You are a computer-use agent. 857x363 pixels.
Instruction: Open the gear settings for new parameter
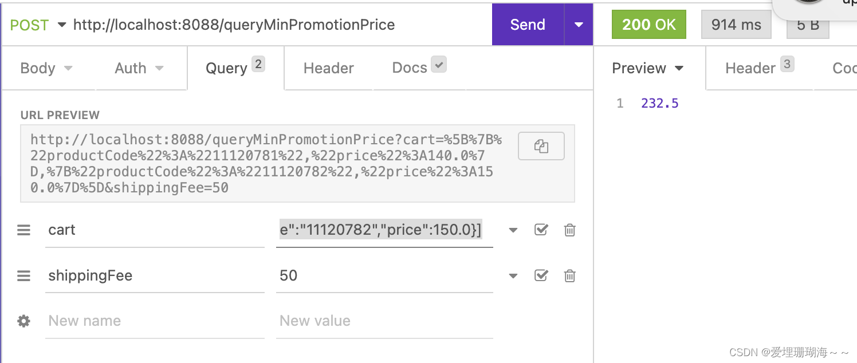point(23,321)
